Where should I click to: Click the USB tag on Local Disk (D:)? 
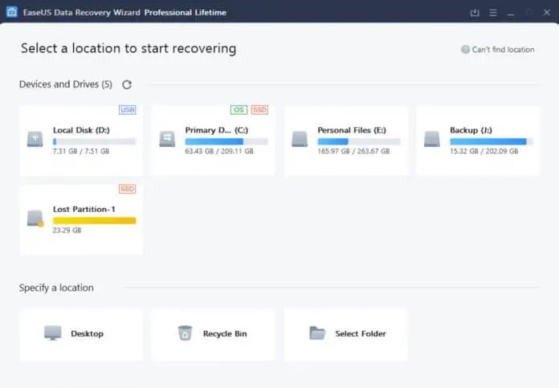coord(127,109)
